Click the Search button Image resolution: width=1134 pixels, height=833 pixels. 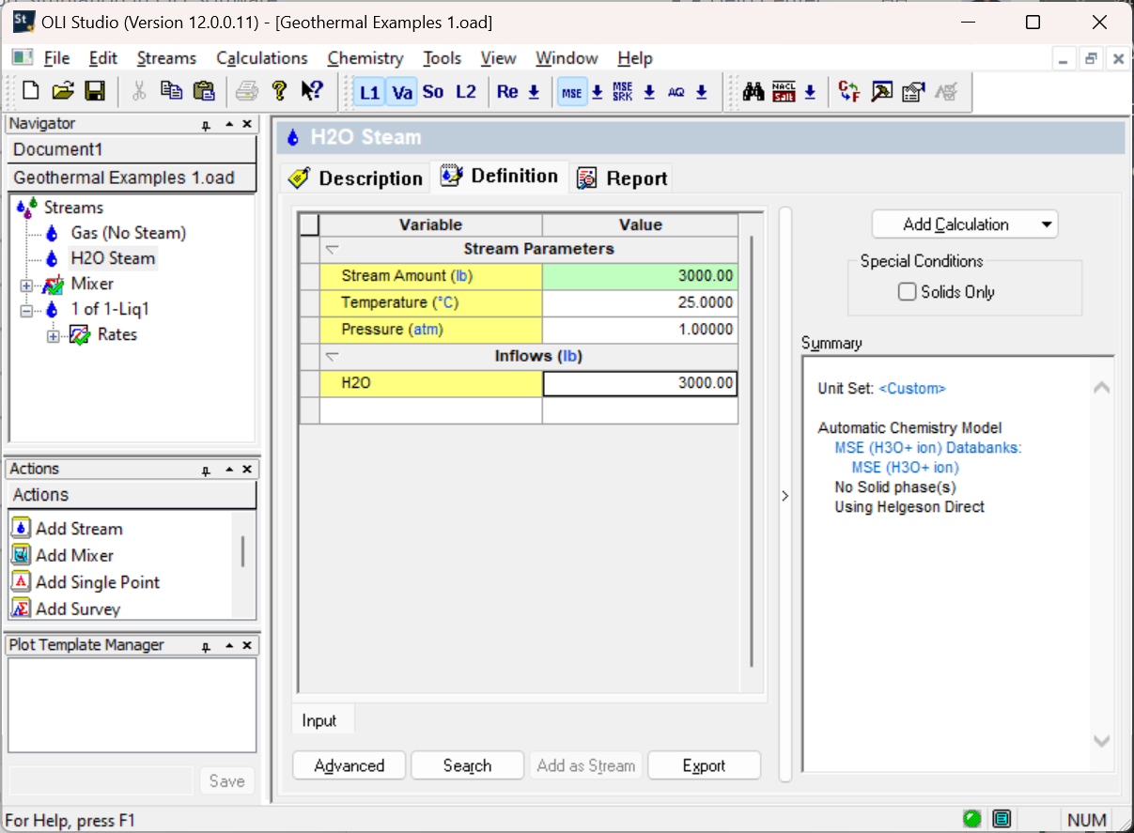tap(467, 765)
